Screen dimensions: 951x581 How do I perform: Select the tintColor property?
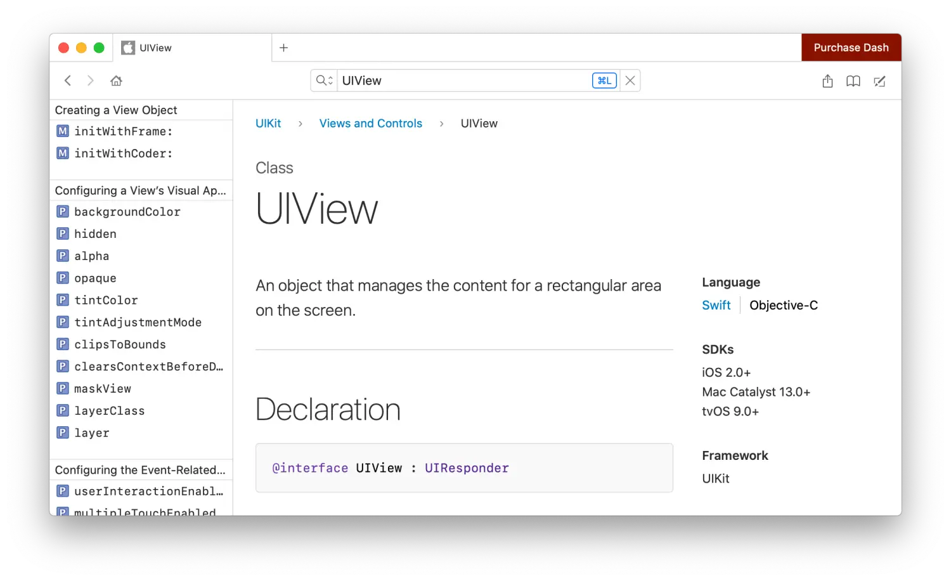[x=141, y=300]
